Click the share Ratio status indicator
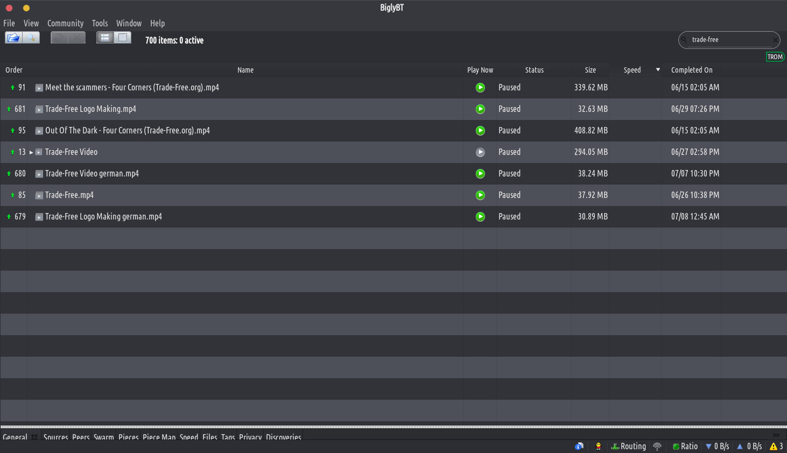The width and height of the screenshot is (787, 453). (685, 447)
